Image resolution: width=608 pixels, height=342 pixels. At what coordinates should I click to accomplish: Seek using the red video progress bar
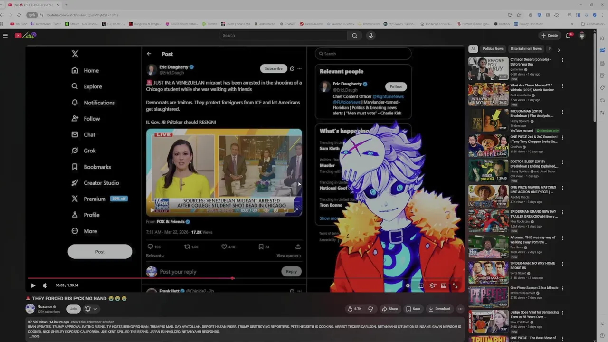(x=245, y=278)
